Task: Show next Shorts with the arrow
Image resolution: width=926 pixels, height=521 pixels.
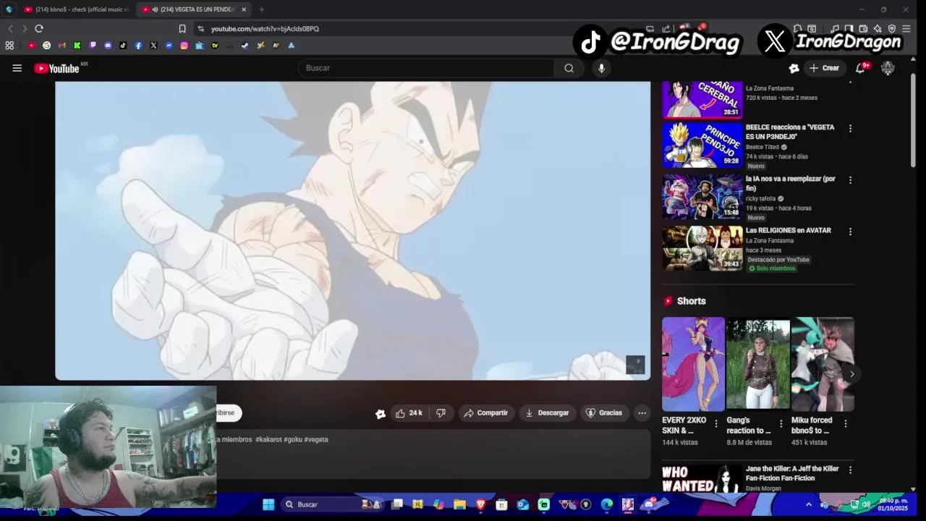Action: pos(851,374)
